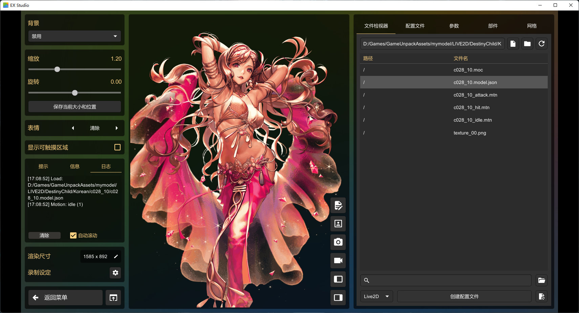Click the 路径 column header
The width and height of the screenshot is (579, 313).
tap(368, 58)
